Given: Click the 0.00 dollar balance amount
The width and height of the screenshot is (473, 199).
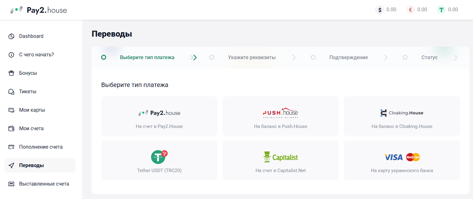Looking at the screenshot, I should pyautogui.click(x=391, y=10).
